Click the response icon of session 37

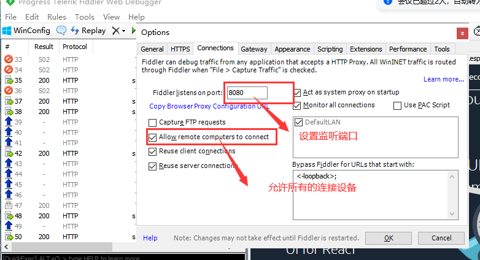pyautogui.click(x=9, y=101)
